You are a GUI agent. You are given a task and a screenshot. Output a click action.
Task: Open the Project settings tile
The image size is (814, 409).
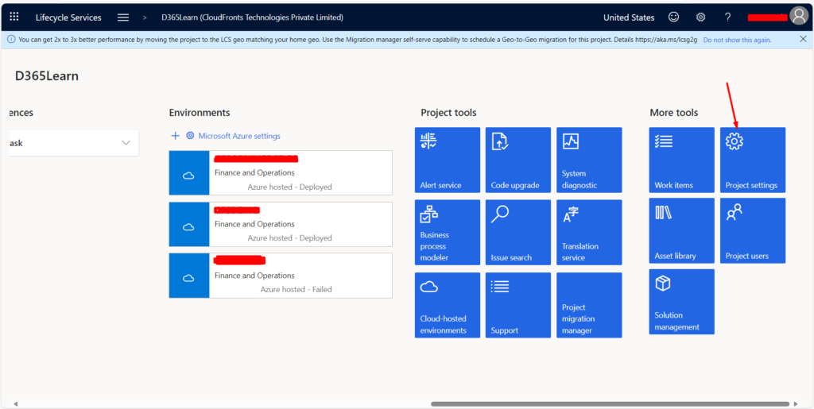tap(753, 160)
